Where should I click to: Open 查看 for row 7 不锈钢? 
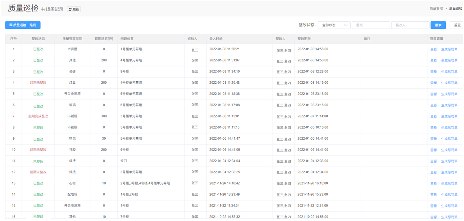click(x=434, y=116)
